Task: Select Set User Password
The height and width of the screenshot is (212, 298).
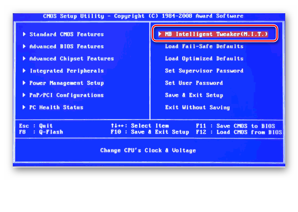Action: coord(194,83)
